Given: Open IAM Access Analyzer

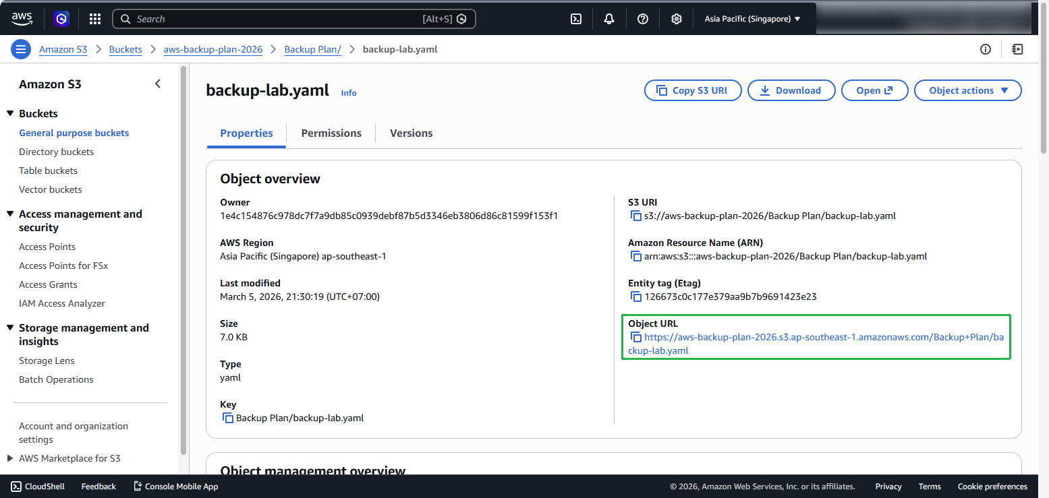Looking at the screenshot, I should (62, 304).
